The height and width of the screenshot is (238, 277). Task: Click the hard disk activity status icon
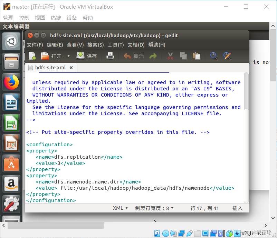coord(157,234)
